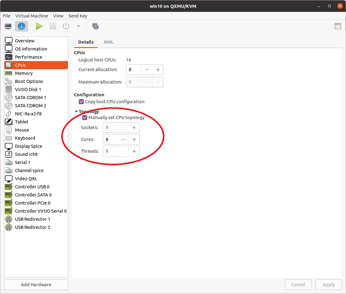Screen dimensions: 346x294
Task: Select Video QXL monitor icon
Action: [8, 179]
